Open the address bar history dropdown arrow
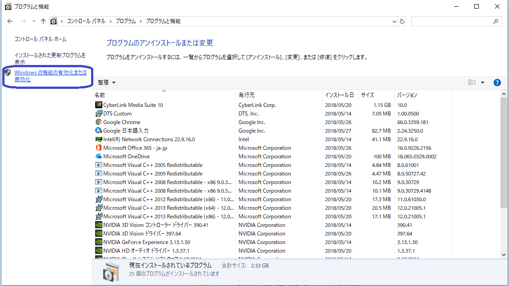 coord(394,21)
